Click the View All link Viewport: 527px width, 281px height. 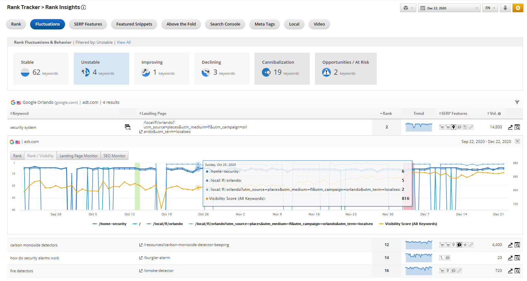tap(124, 42)
